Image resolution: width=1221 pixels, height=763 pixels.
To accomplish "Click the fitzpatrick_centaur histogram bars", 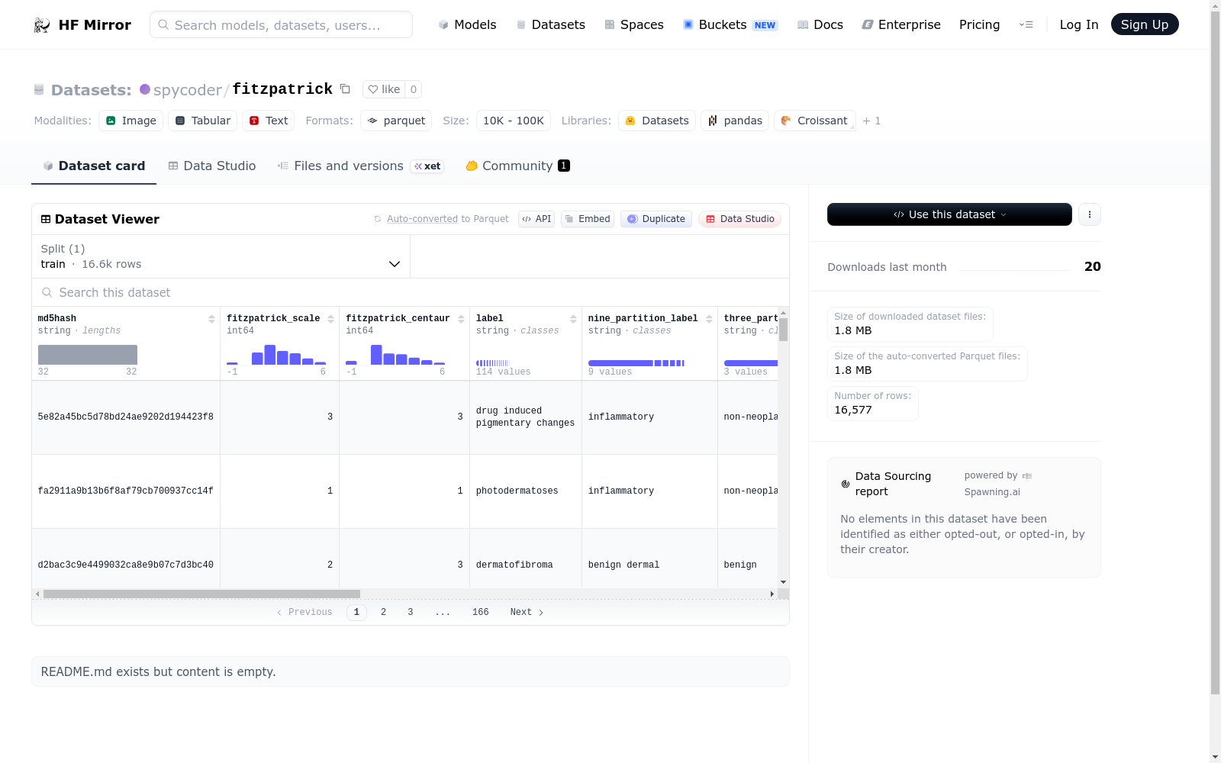I will pyautogui.click(x=395, y=355).
